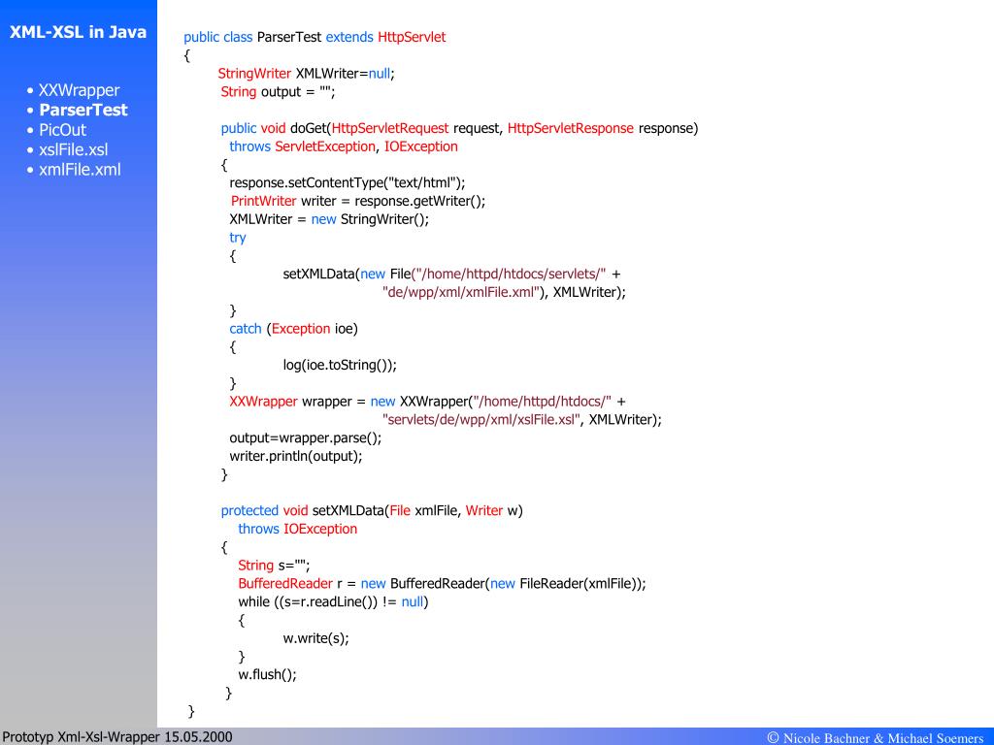
Task: Click the 'throws IOException' line under setXMLData
Action: point(297,529)
